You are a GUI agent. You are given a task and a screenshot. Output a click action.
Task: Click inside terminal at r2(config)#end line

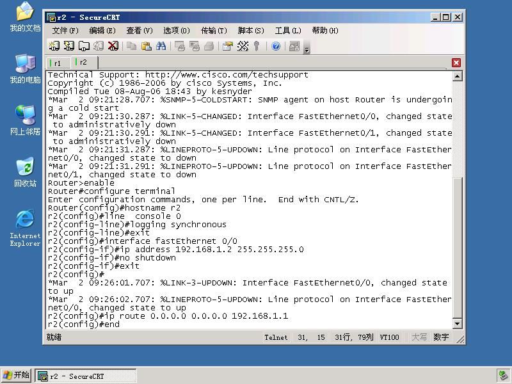(84, 324)
